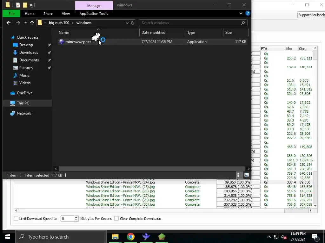The image size is (325, 243).
Task: Go up one folder level arrow
Action: click(32, 23)
